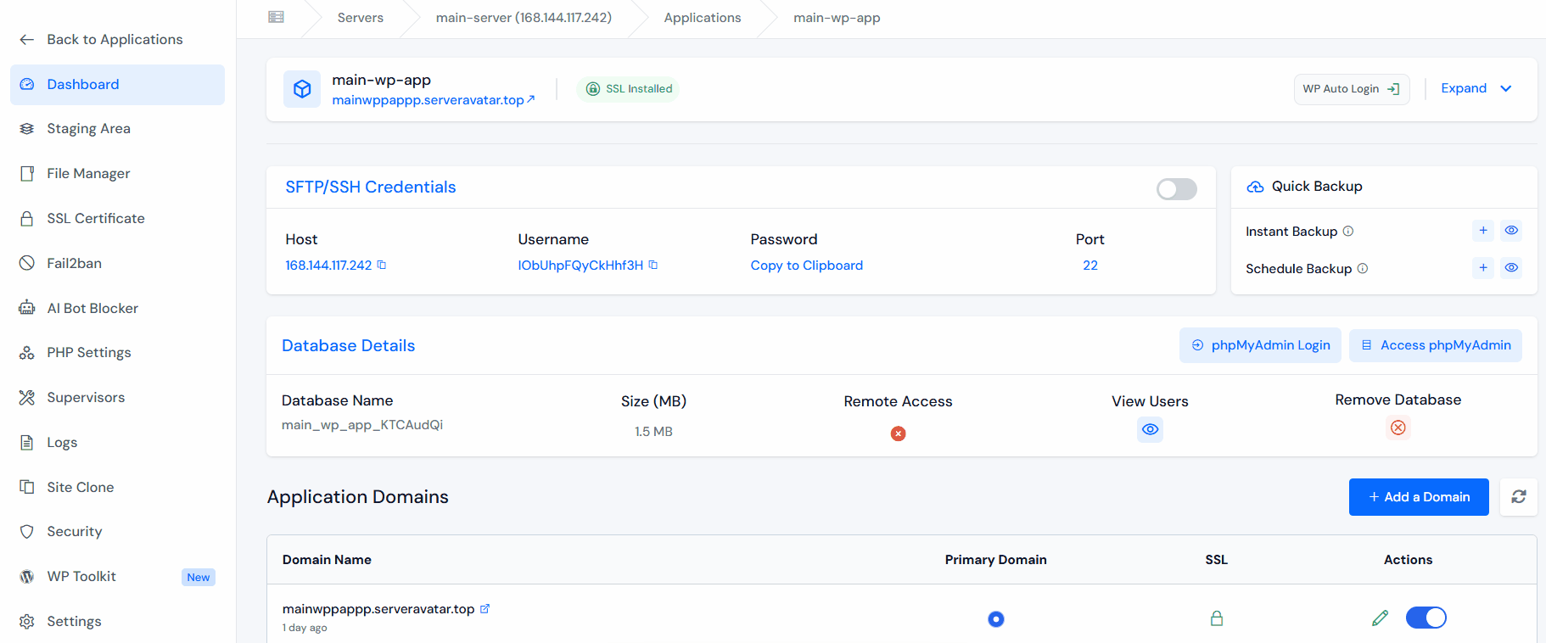Go to Servers breadcrumb
Screen dimensions: 1546x643
(361, 18)
